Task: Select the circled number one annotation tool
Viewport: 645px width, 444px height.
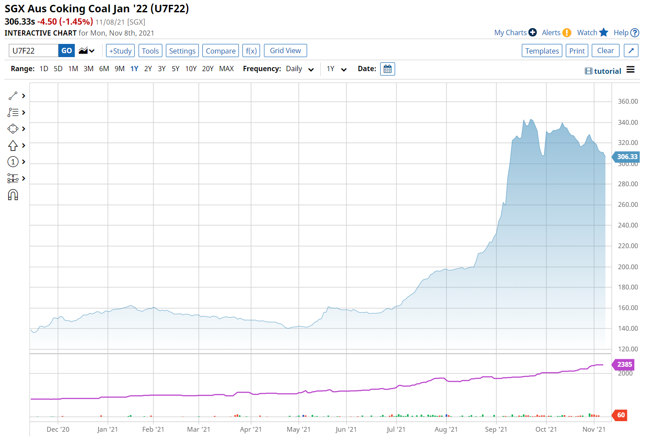Action: (13, 162)
